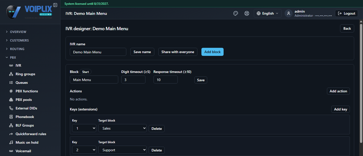
Task: Open the Target block dropdown showing Sales
Action: coord(123,128)
